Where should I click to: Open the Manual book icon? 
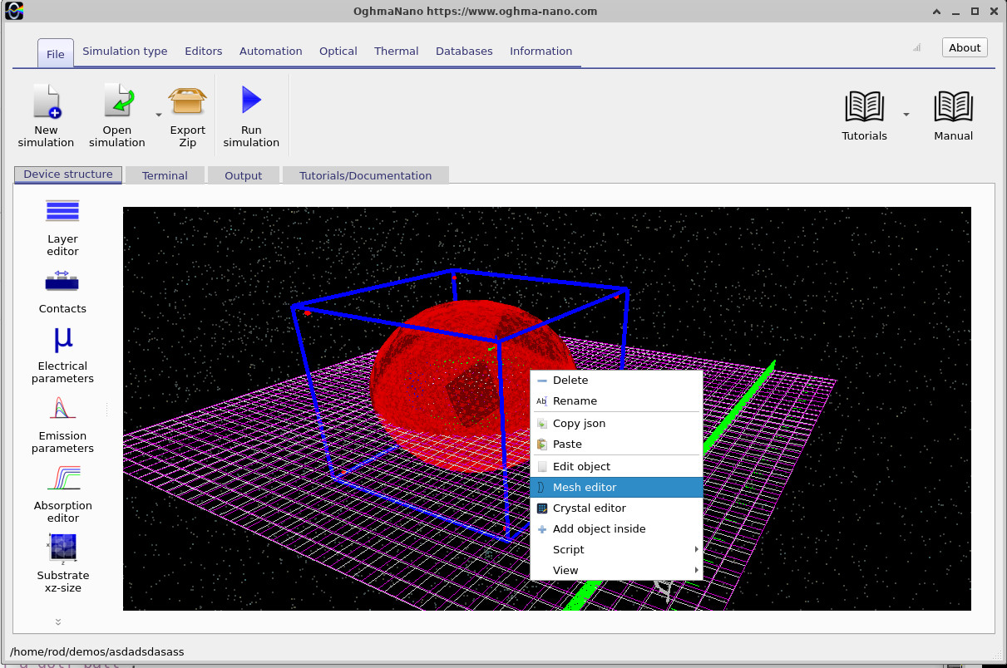coord(953,106)
